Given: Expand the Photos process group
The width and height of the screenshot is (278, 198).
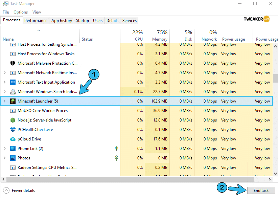Looking at the screenshot, I should click(5, 158).
